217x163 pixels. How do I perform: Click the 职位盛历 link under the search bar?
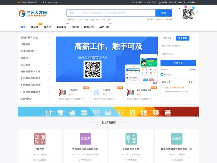150,19
